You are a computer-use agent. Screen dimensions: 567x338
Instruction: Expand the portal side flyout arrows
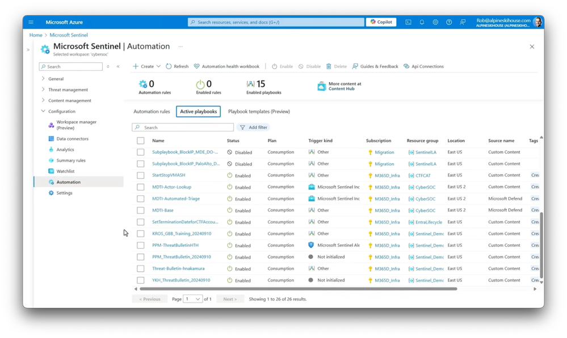coord(28,50)
